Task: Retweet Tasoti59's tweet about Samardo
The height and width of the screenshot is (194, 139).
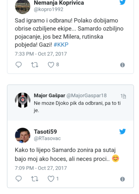Action: point(35,179)
